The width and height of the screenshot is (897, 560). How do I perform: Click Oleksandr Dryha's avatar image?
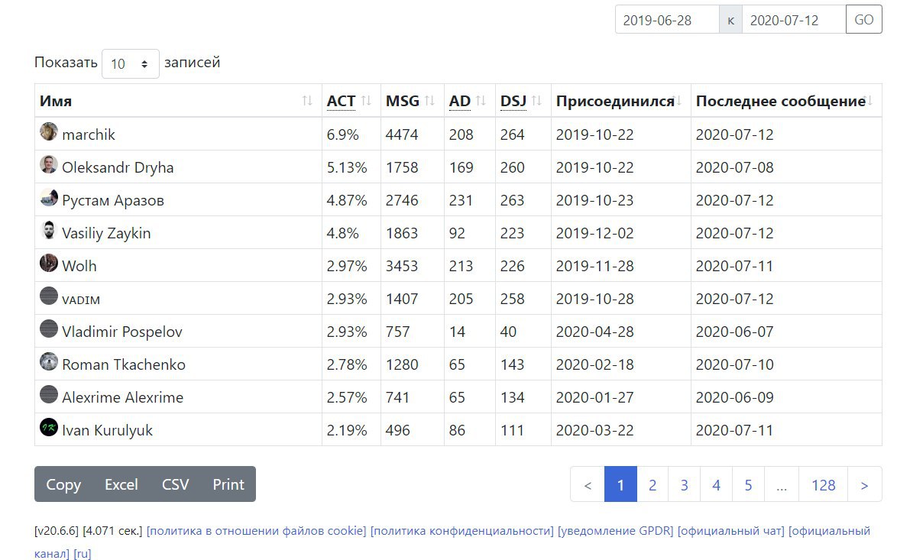(x=49, y=164)
